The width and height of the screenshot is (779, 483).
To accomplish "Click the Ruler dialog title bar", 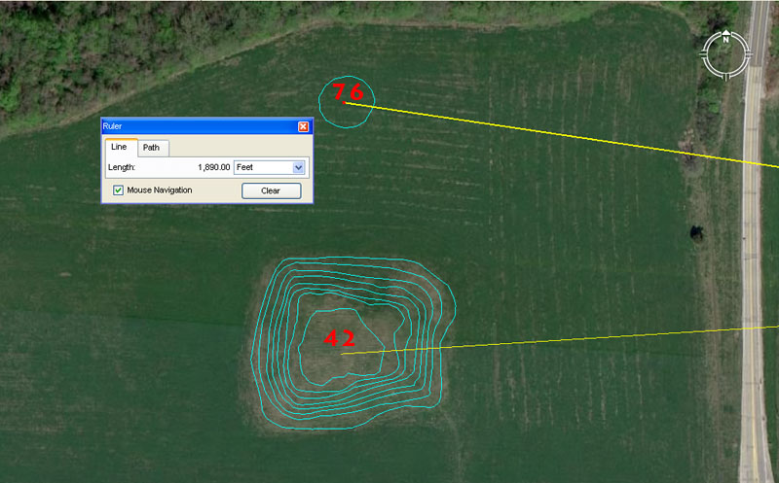I will coord(195,126).
